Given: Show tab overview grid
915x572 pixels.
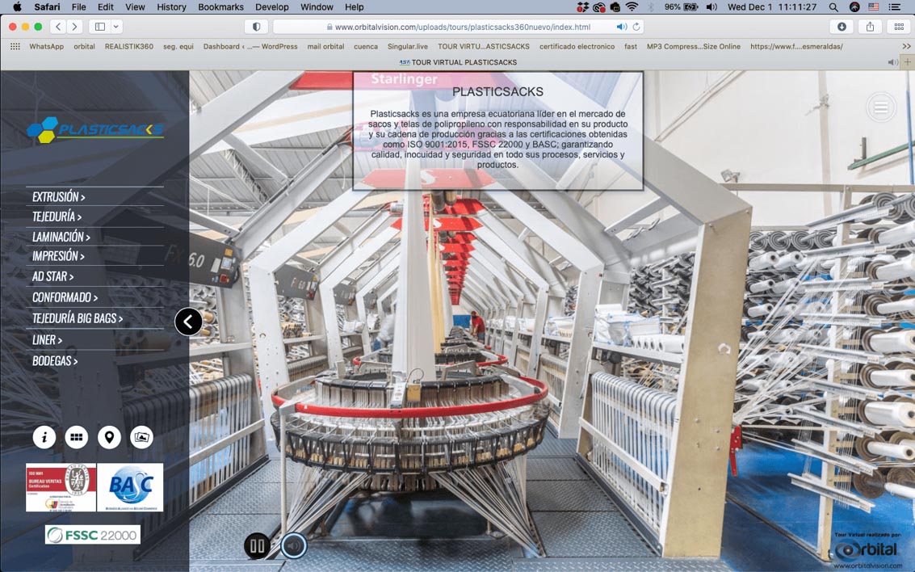Looking at the screenshot, I should click(899, 27).
